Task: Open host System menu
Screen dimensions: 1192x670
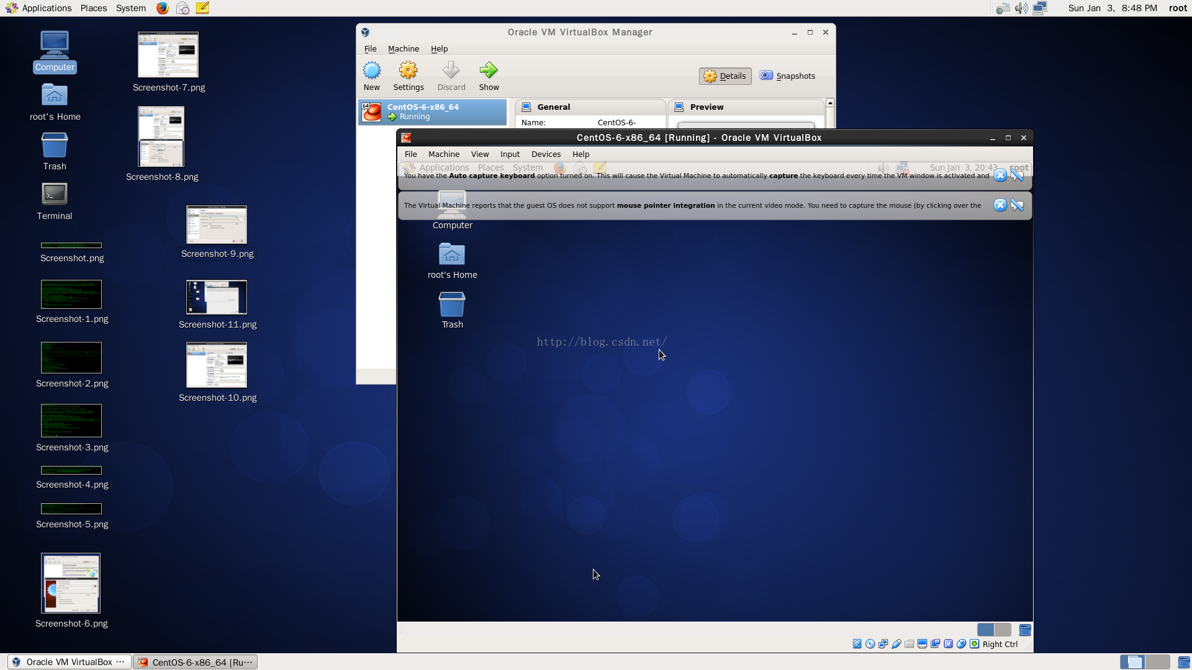Action: (x=131, y=8)
